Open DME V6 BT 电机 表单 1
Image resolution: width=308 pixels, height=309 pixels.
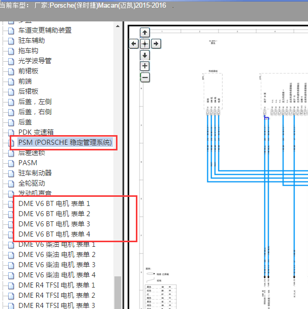pyautogui.click(x=54, y=203)
